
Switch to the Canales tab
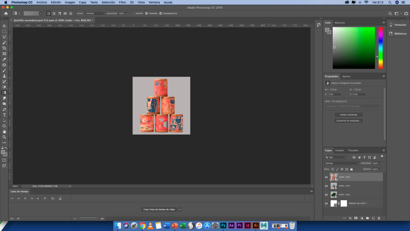click(x=340, y=150)
